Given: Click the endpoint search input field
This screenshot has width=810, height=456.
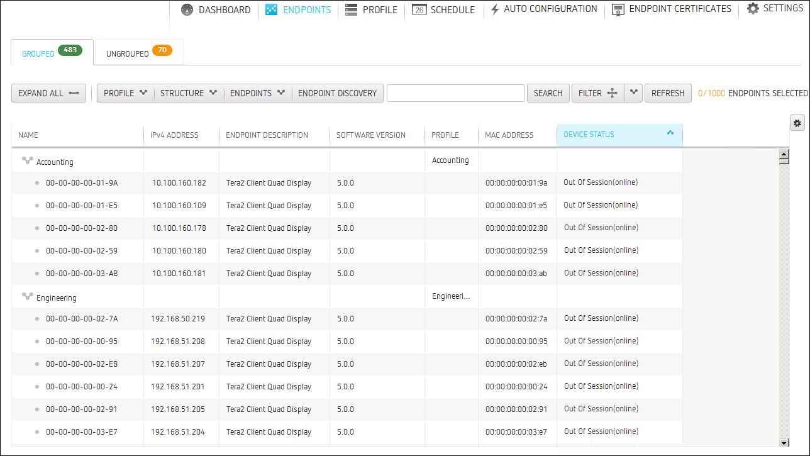Looking at the screenshot, I should click(456, 93).
